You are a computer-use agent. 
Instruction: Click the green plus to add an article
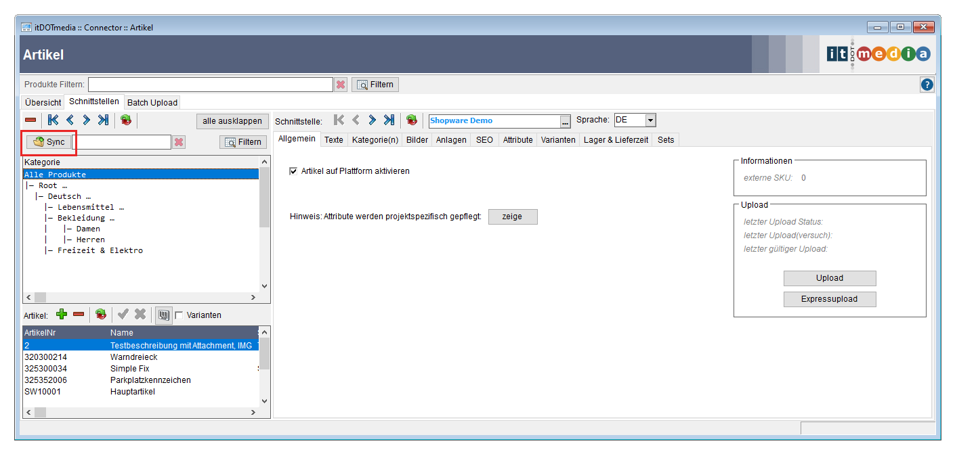(62, 315)
